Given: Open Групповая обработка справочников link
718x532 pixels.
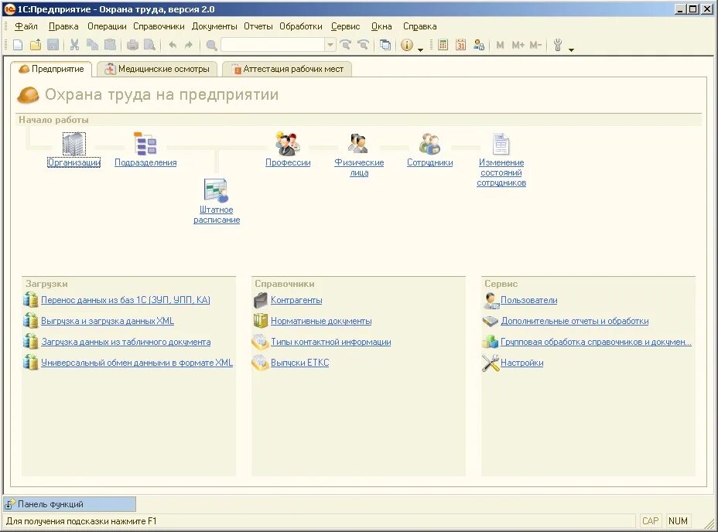Looking at the screenshot, I should point(596,342).
